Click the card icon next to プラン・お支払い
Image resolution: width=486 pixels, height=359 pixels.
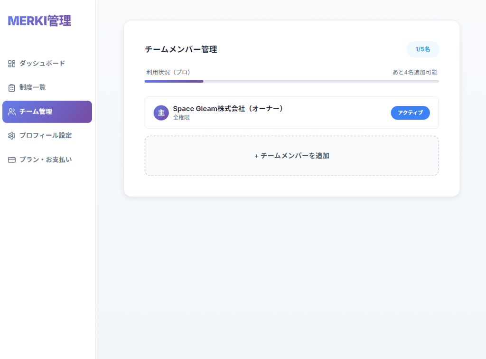11,160
